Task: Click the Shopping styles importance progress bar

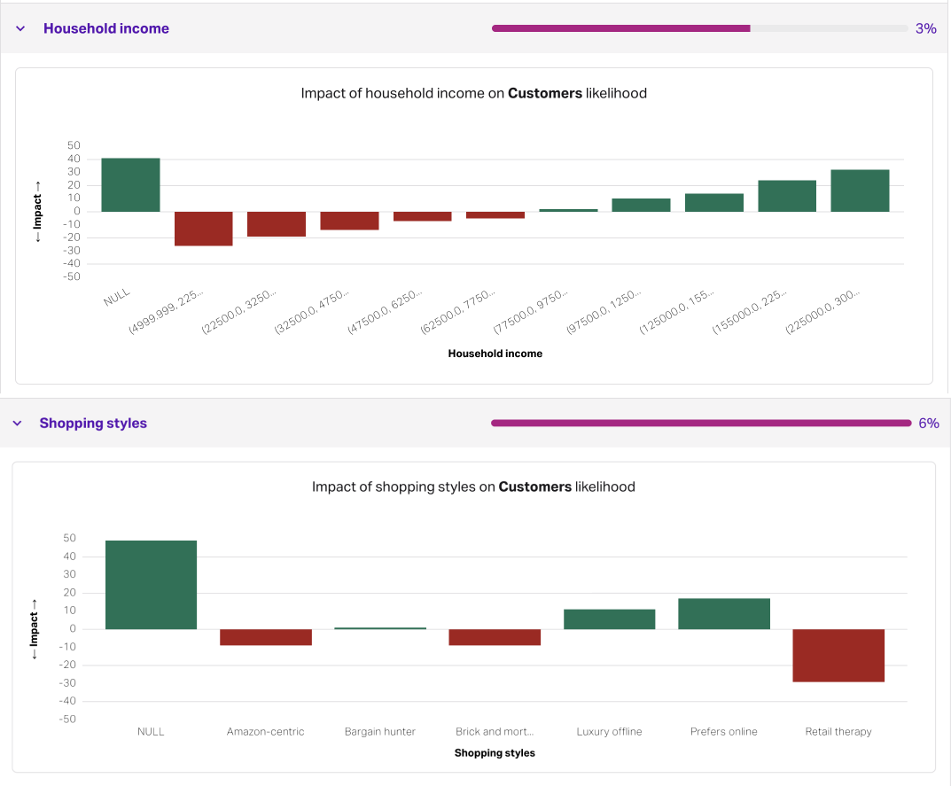Action: 700,424
